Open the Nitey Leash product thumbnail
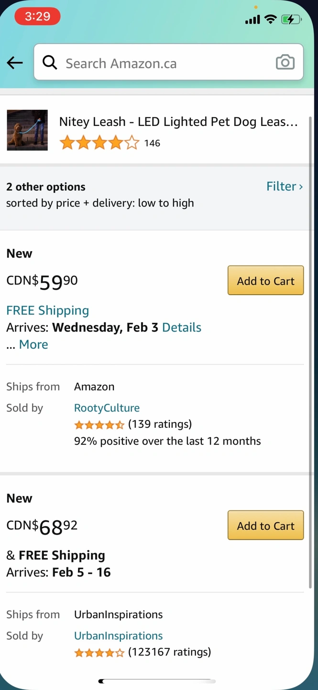 tap(27, 130)
